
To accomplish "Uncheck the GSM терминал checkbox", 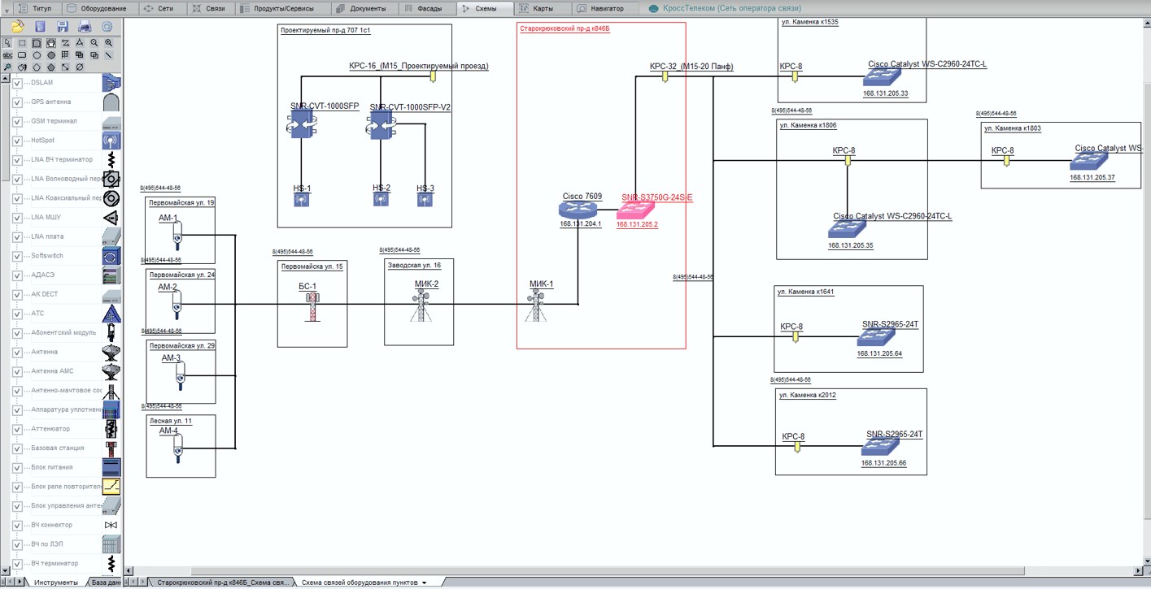I will pos(17,121).
